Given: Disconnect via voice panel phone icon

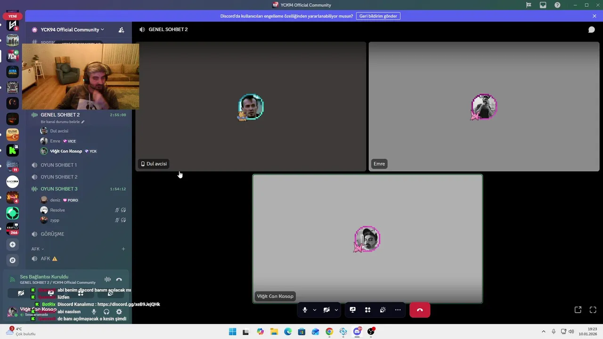Looking at the screenshot, I should (x=119, y=279).
